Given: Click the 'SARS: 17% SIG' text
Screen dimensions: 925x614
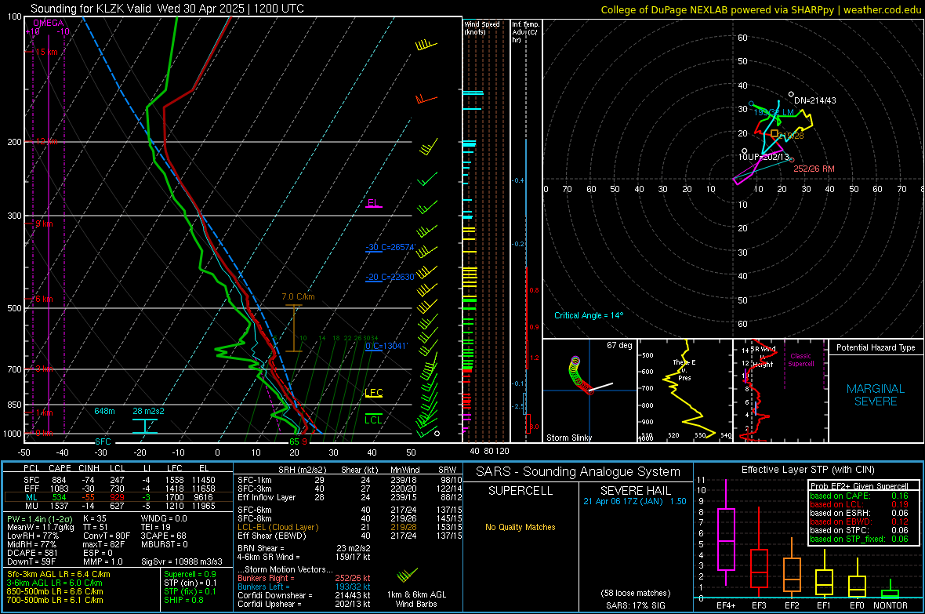Looking at the screenshot, I should pos(635,605).
